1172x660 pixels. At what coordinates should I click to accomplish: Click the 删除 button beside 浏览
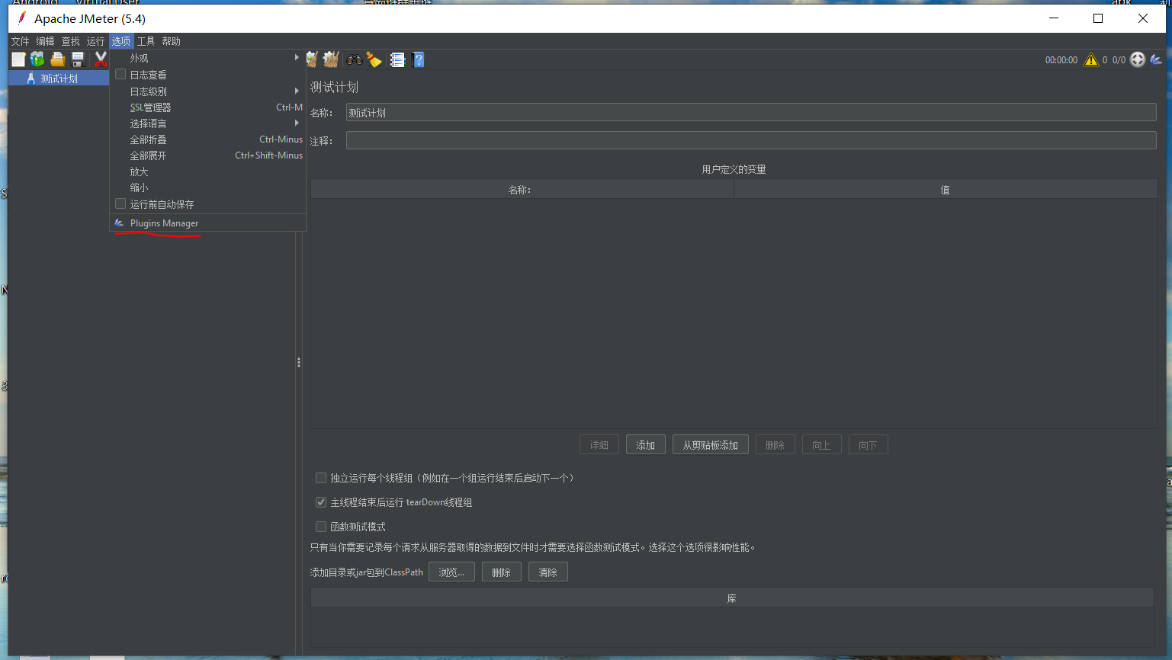502,572
